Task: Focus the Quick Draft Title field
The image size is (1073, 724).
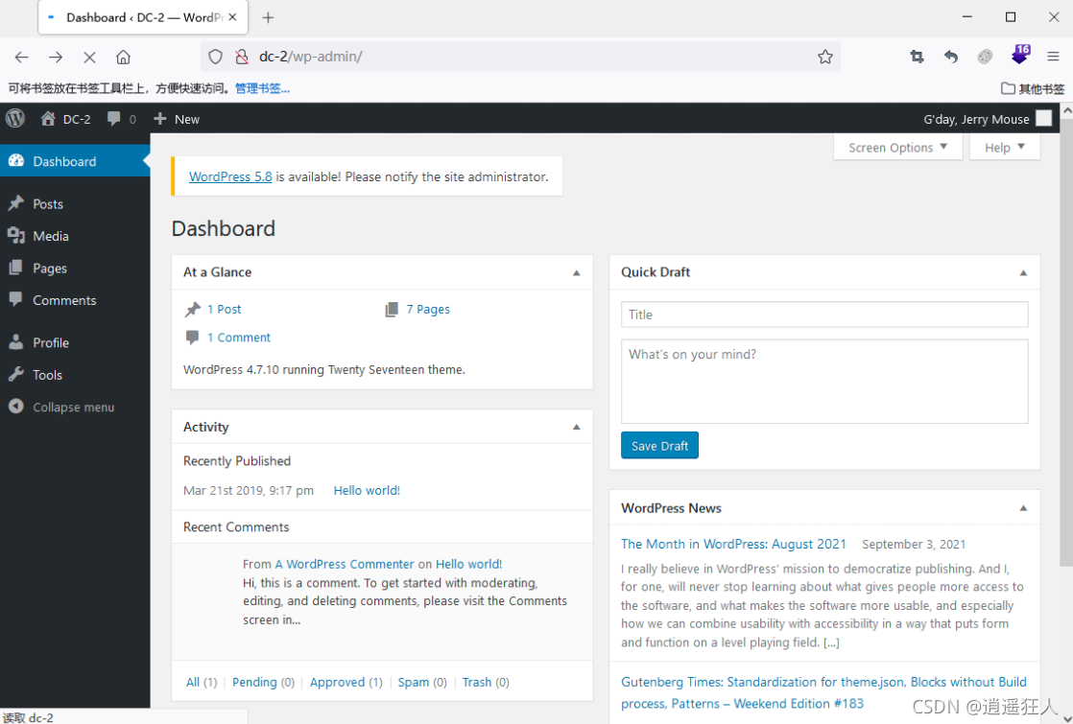Action: click(823, 315)
